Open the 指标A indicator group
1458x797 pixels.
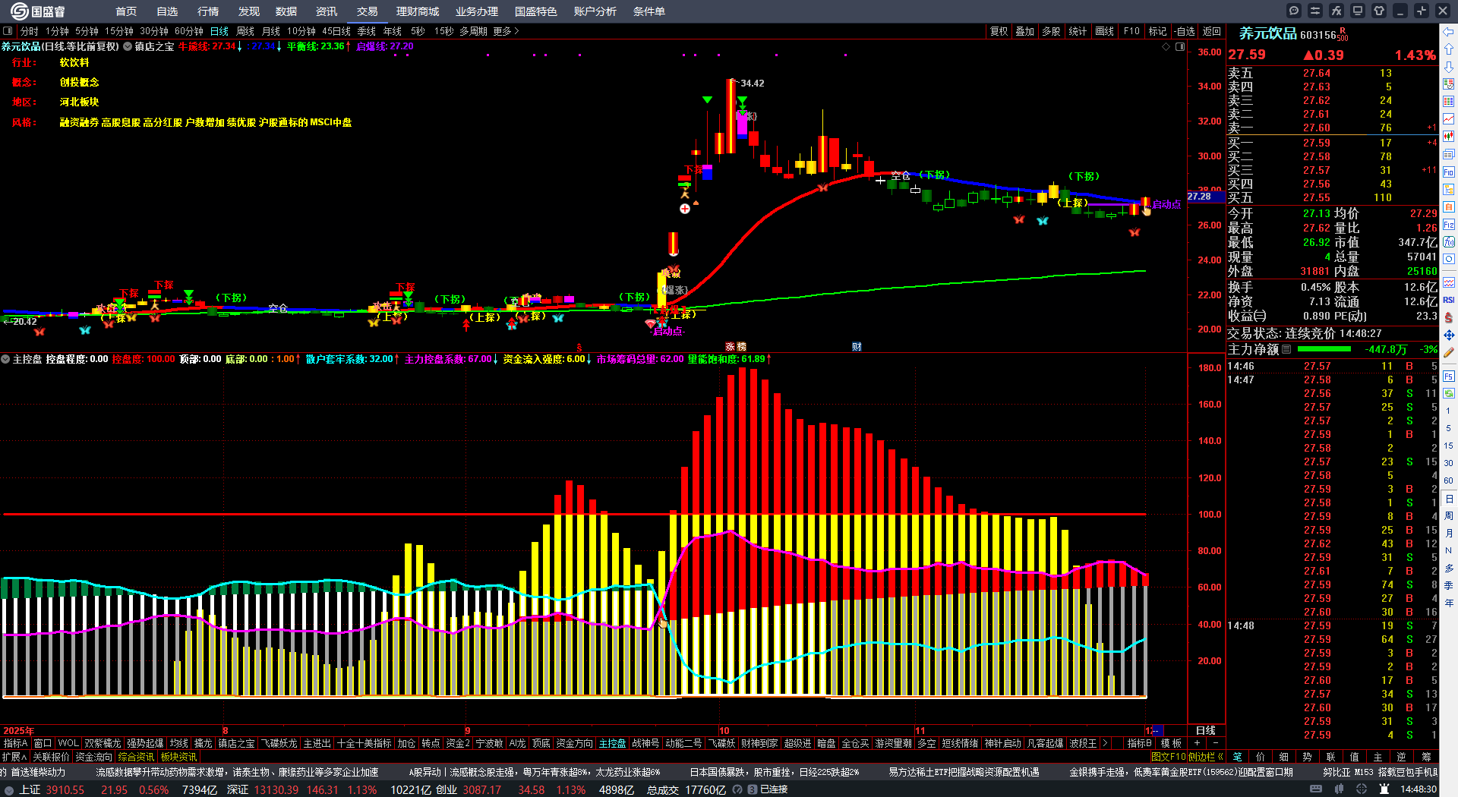pos(16,743)
